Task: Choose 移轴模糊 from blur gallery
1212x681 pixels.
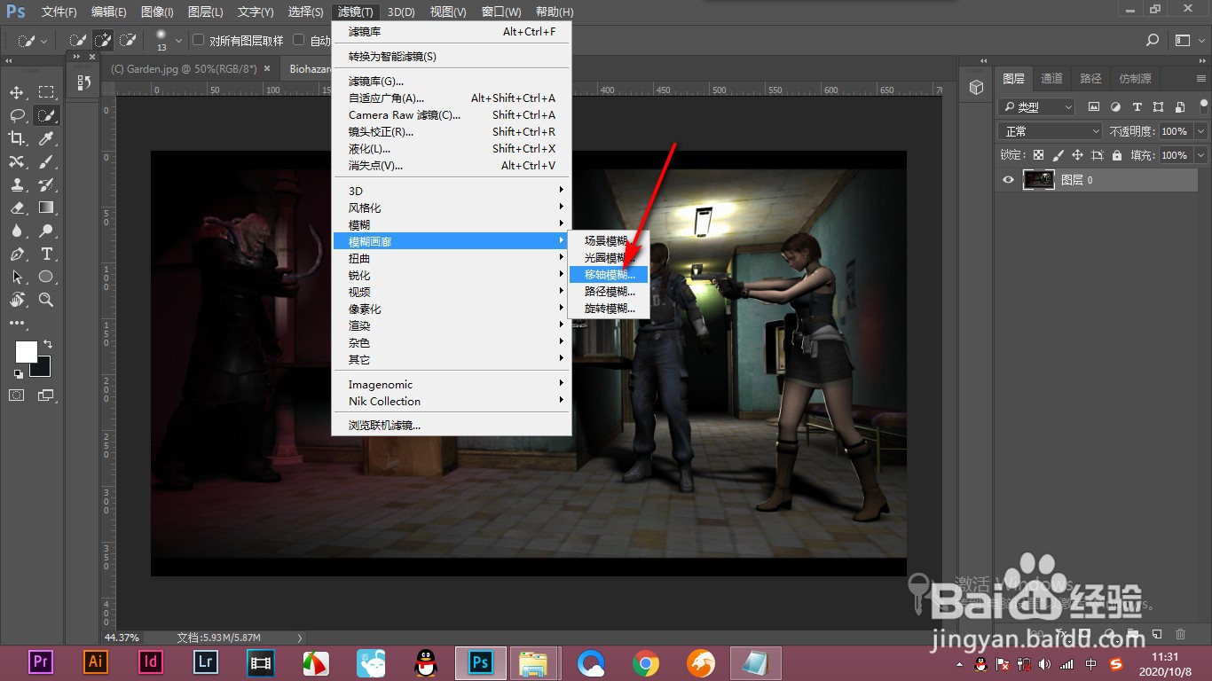Action: click(x=610, y=275)
